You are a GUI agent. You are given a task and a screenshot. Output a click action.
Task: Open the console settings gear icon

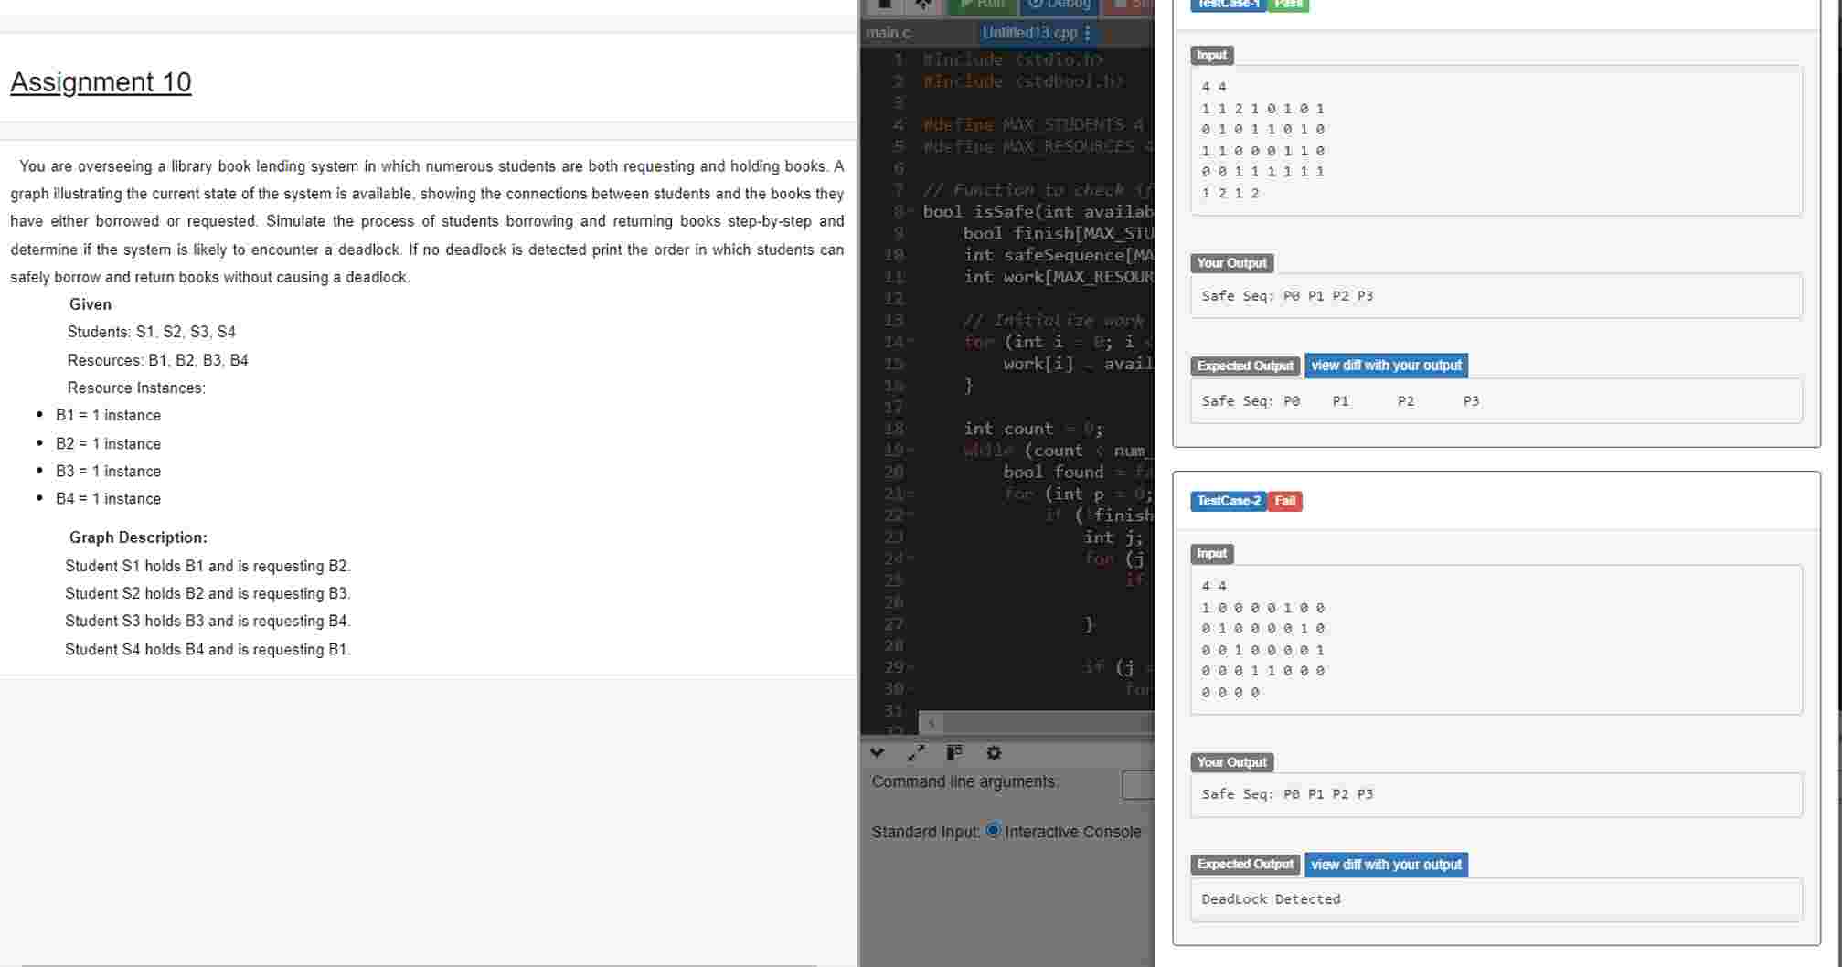pyautogui.click(x=994, y=753)
